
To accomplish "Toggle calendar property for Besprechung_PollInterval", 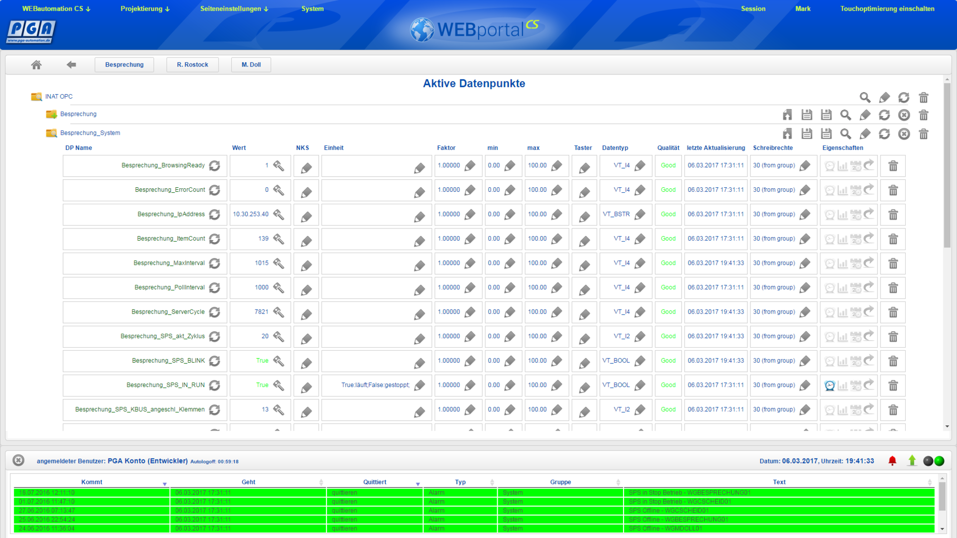I will tap(855, 288).
